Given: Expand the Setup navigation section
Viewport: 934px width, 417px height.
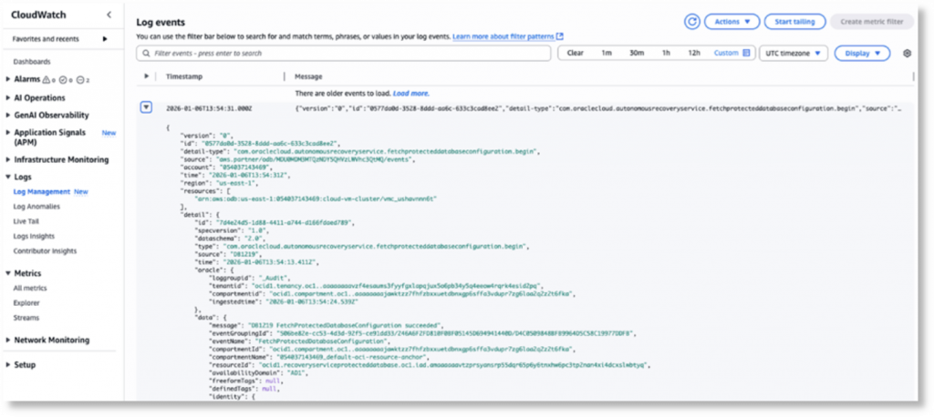Looking at the screenshot, I should click(x=7, y=365).
